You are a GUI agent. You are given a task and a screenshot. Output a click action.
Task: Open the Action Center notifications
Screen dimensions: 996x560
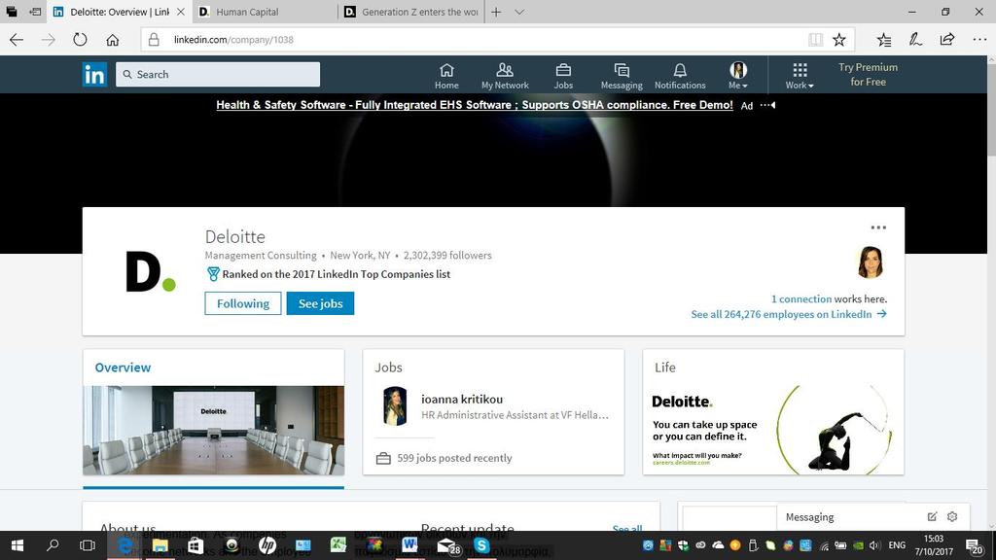975,545
